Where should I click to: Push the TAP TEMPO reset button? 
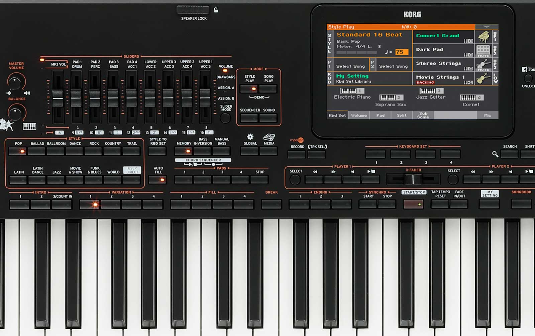440,204
